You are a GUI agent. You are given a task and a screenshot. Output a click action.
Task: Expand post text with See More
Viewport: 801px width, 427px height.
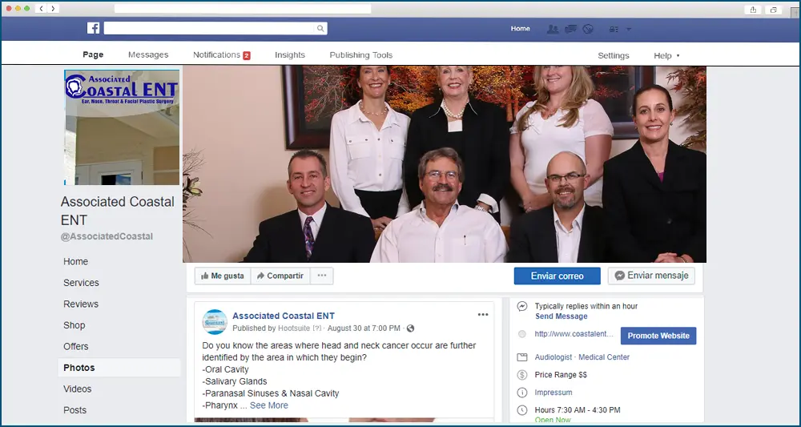click(268, 405)
